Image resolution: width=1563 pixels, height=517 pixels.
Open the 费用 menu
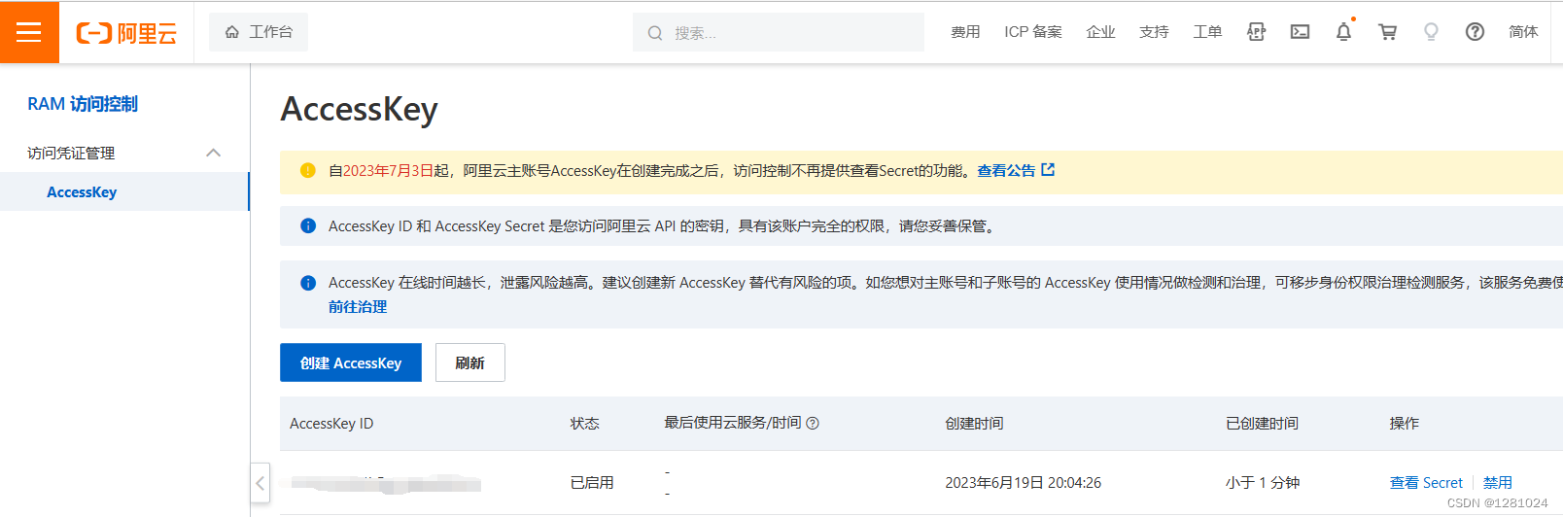(x=965, y=32)
